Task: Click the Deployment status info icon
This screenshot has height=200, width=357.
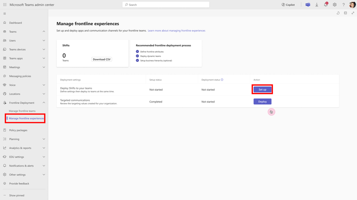Action: [222, 80]
